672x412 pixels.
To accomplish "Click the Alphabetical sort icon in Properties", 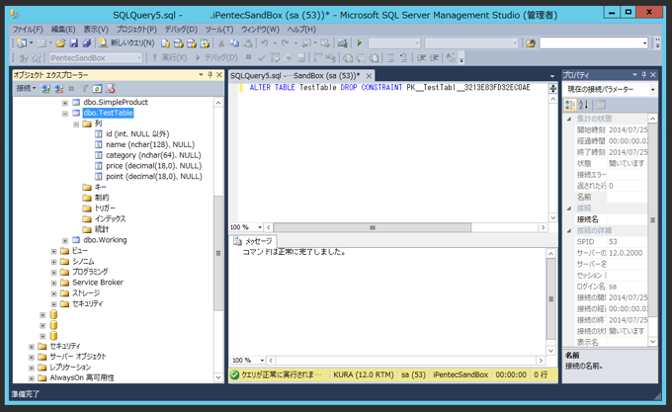I will pyautogui.click(x=583, y=105).
